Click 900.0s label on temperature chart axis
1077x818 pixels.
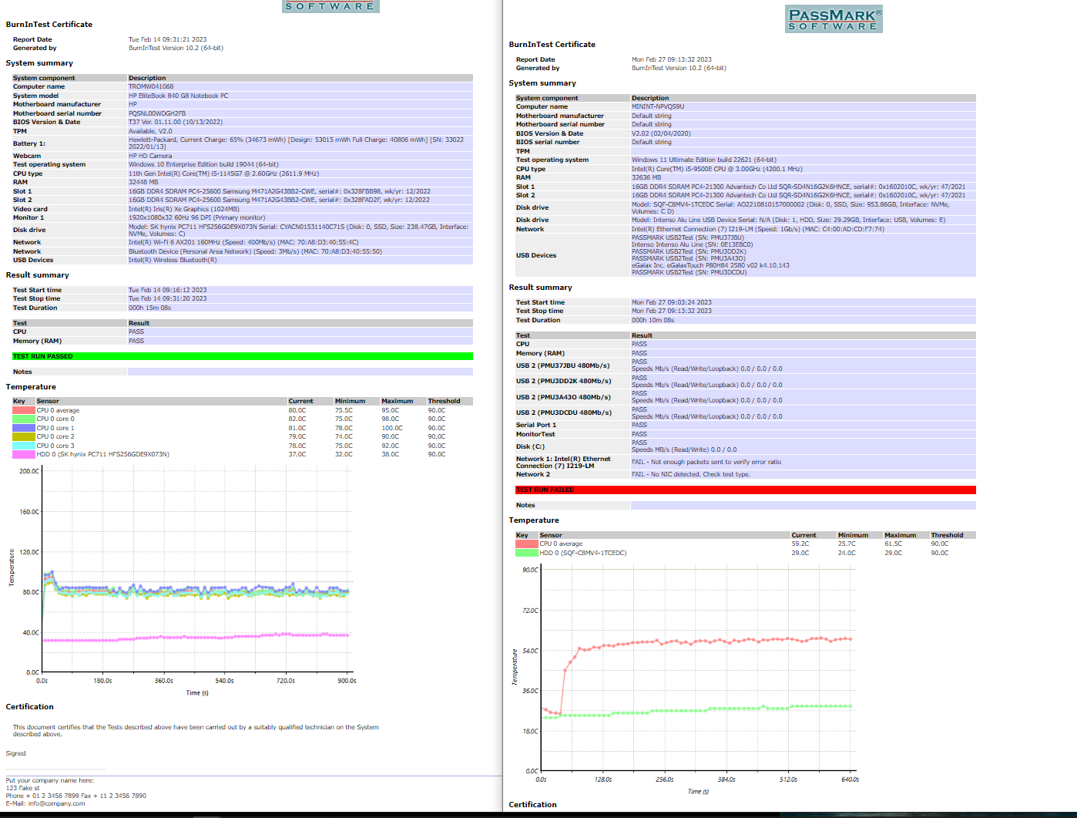tap(347, 681)
